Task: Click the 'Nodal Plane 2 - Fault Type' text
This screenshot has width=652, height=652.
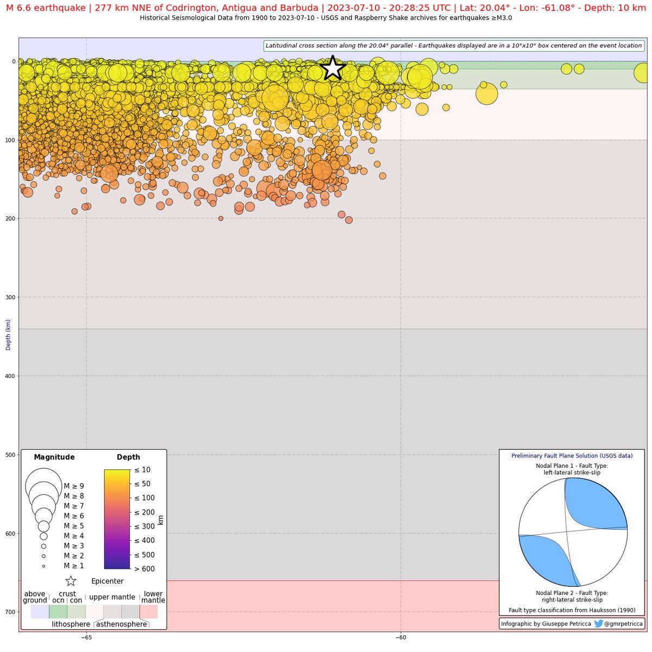Action: coord(572,593)
